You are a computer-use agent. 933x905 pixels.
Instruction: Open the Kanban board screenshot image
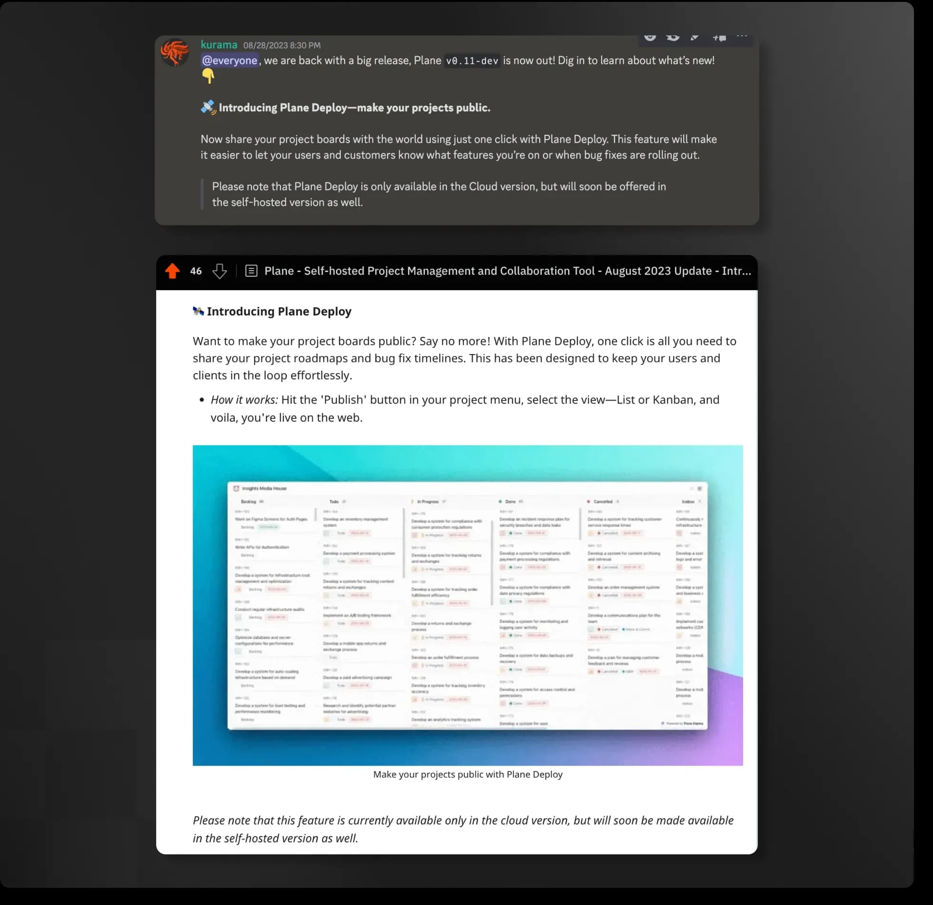(467, 605)
